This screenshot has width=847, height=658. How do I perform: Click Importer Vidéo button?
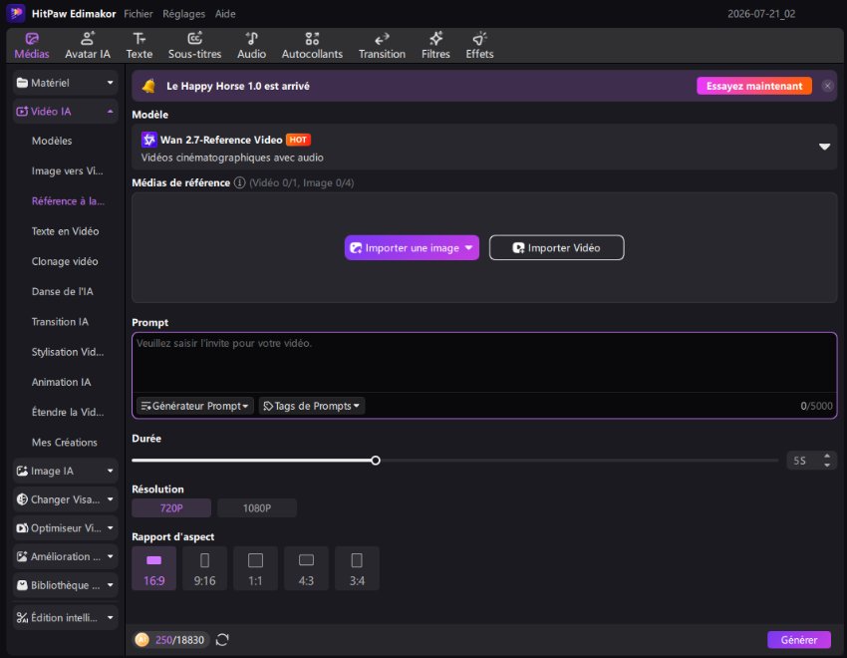[556, 248]
